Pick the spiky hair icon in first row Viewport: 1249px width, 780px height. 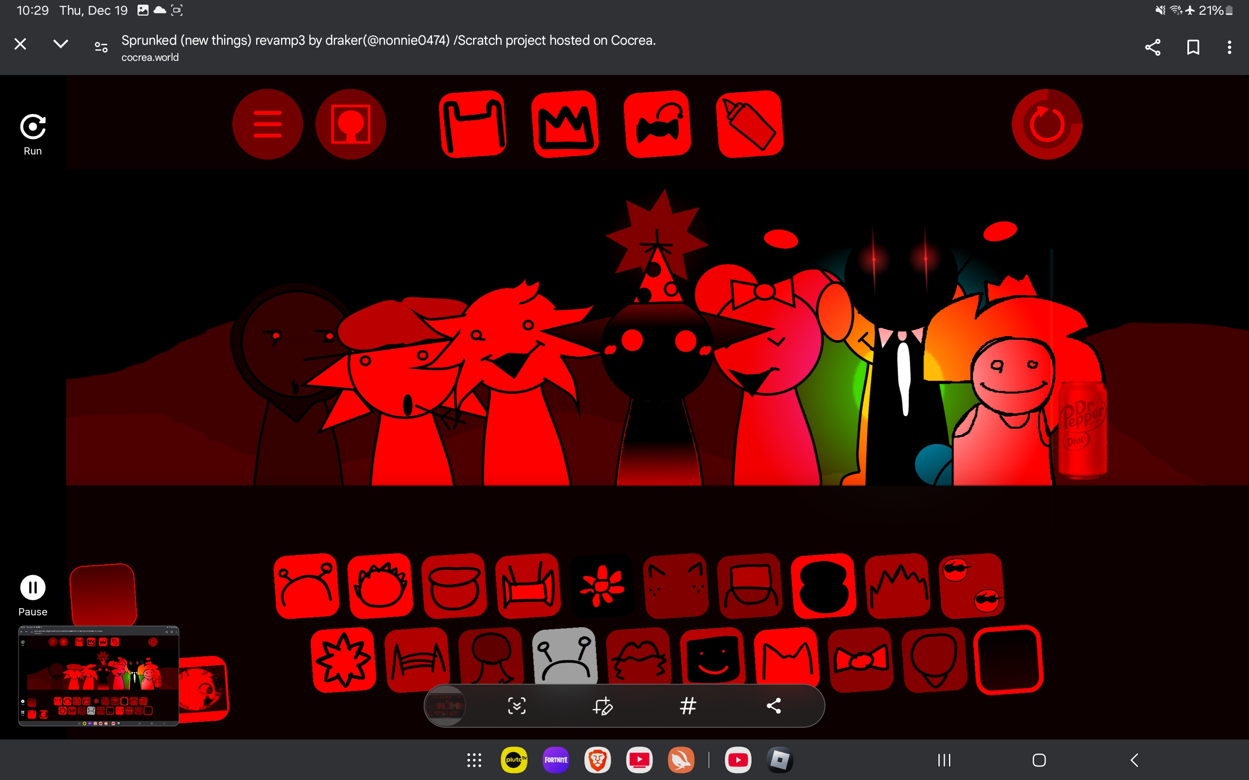tap(380, 586)
